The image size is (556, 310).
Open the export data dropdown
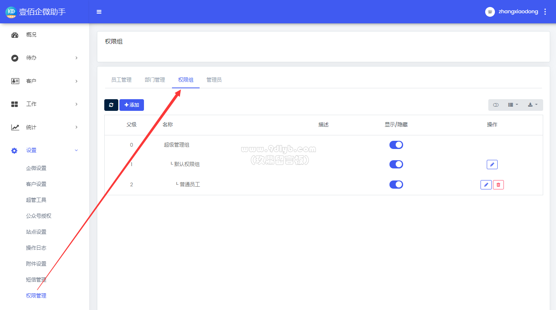coord(533,105)
